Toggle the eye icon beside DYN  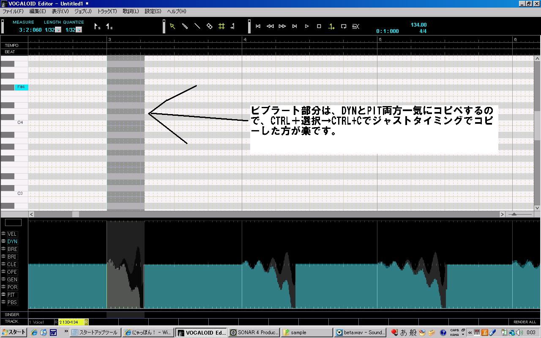3,241
